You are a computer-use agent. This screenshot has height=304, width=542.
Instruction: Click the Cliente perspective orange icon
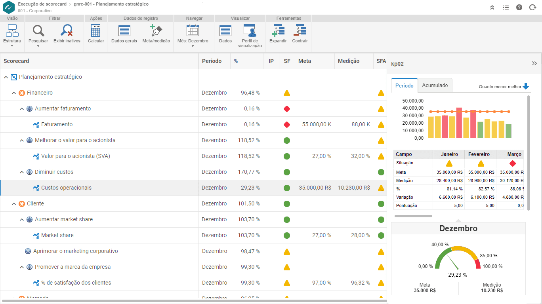(x=22, y=204)
